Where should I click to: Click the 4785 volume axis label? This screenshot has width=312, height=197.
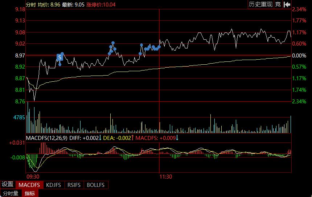click(19, 117)
